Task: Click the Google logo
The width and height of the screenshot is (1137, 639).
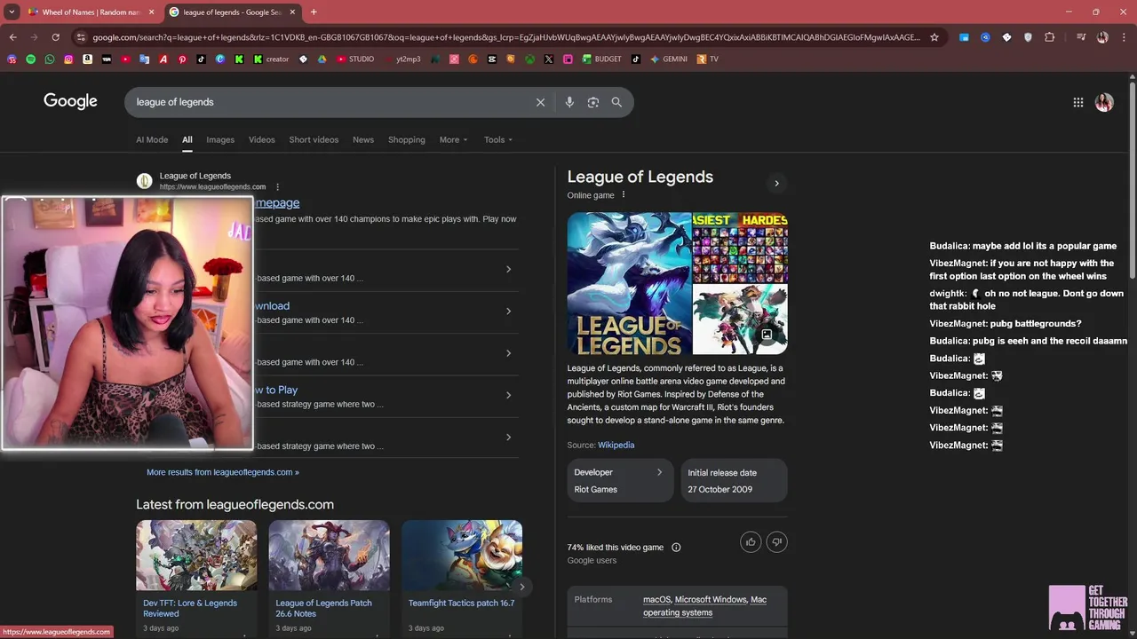Action: [70, 101]
